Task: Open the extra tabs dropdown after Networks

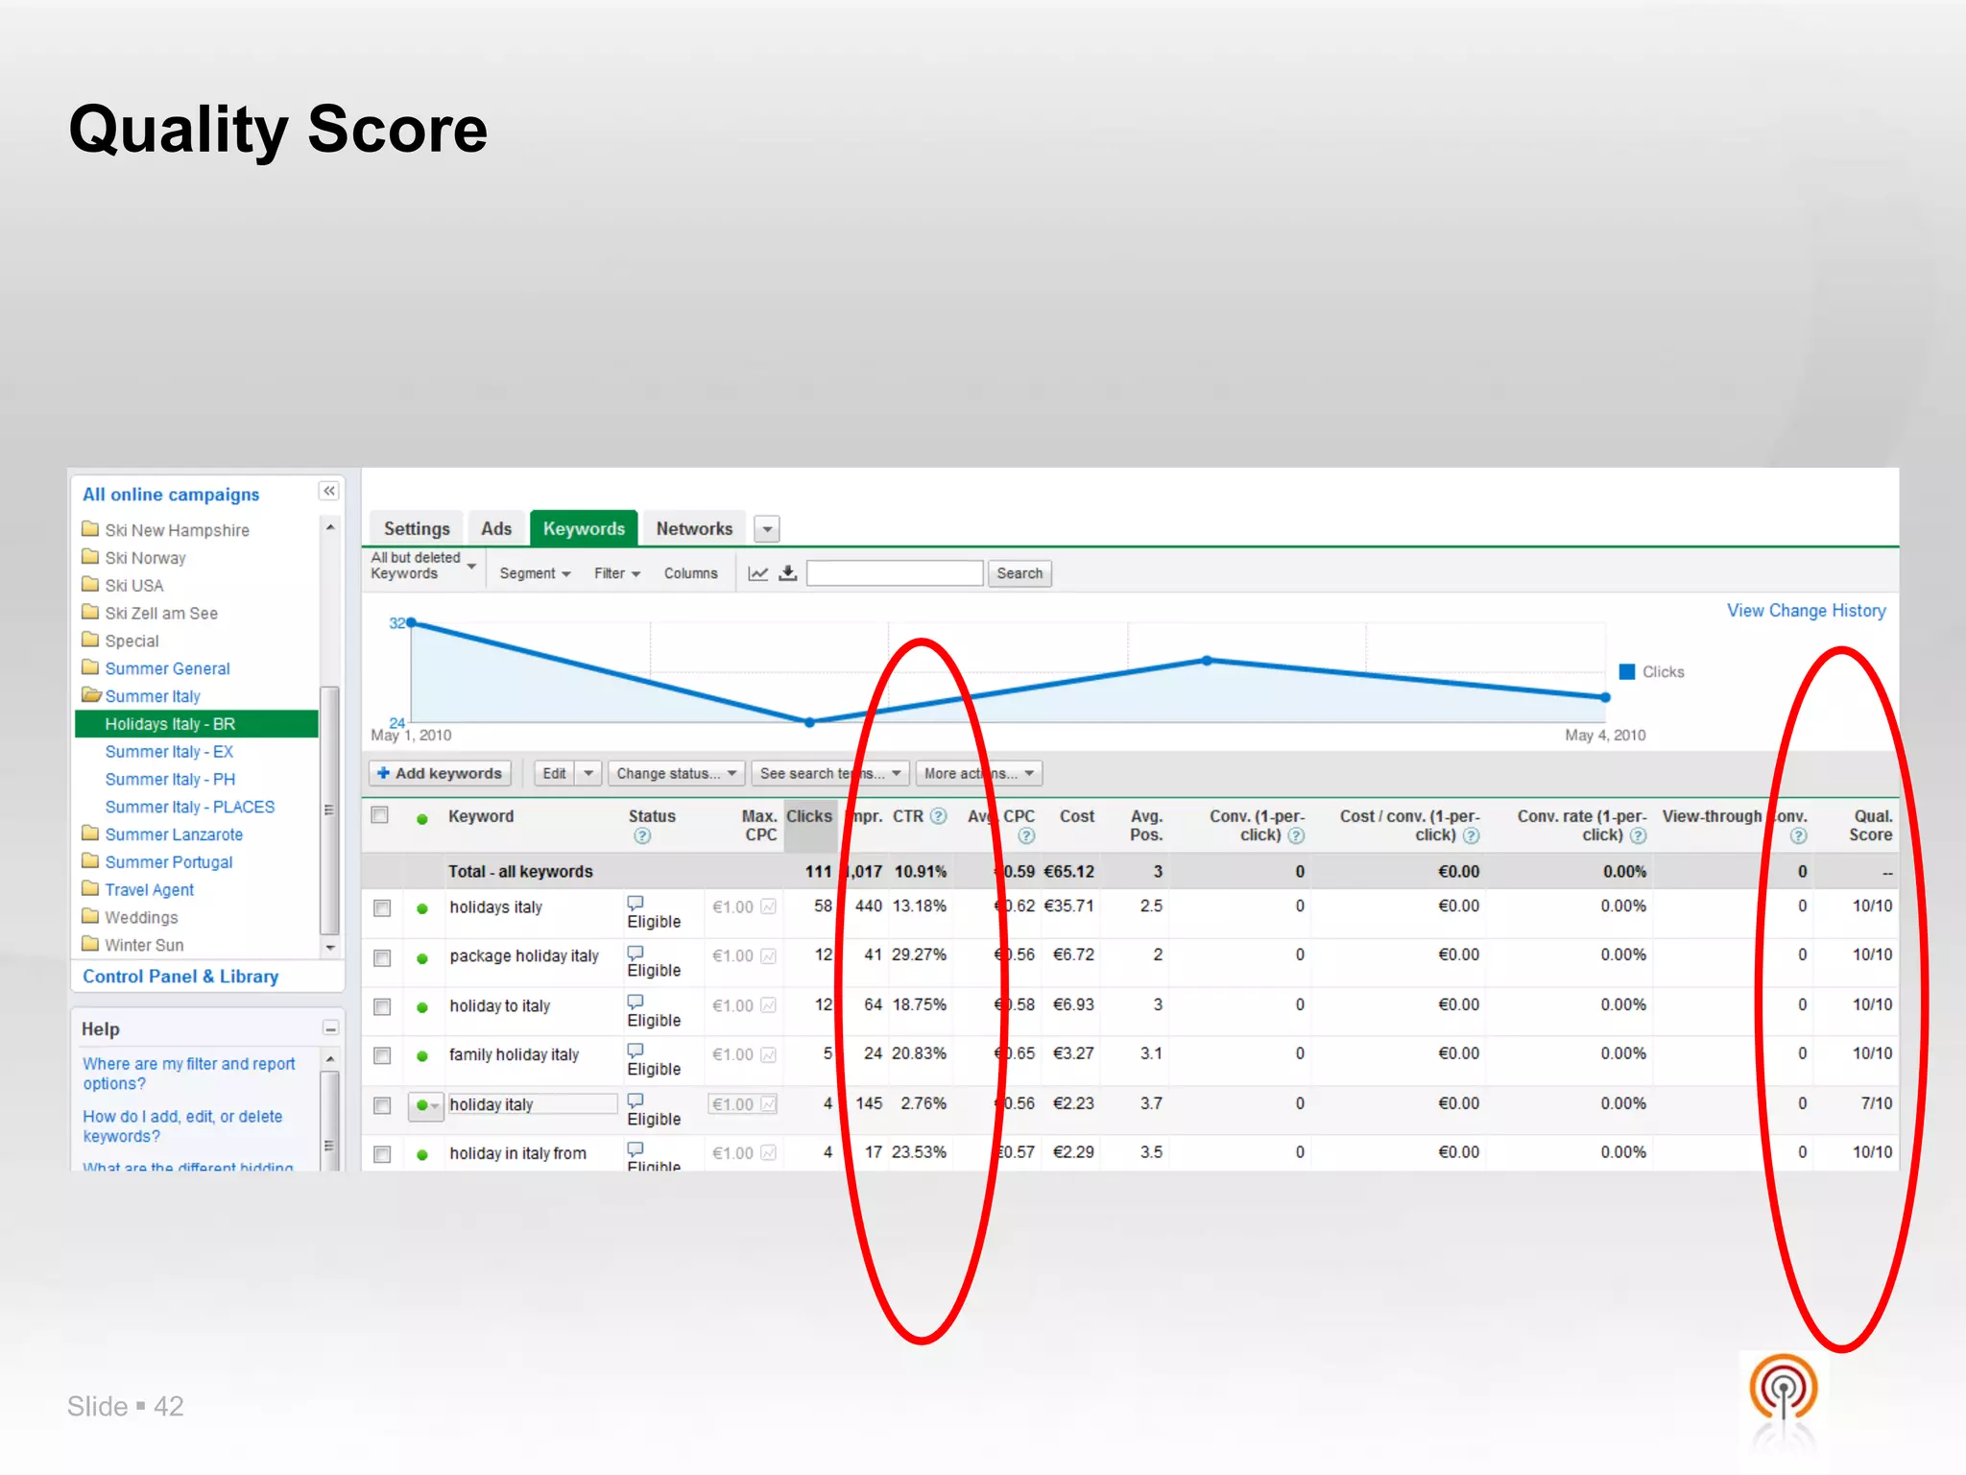Action: [x=767, y=529]
